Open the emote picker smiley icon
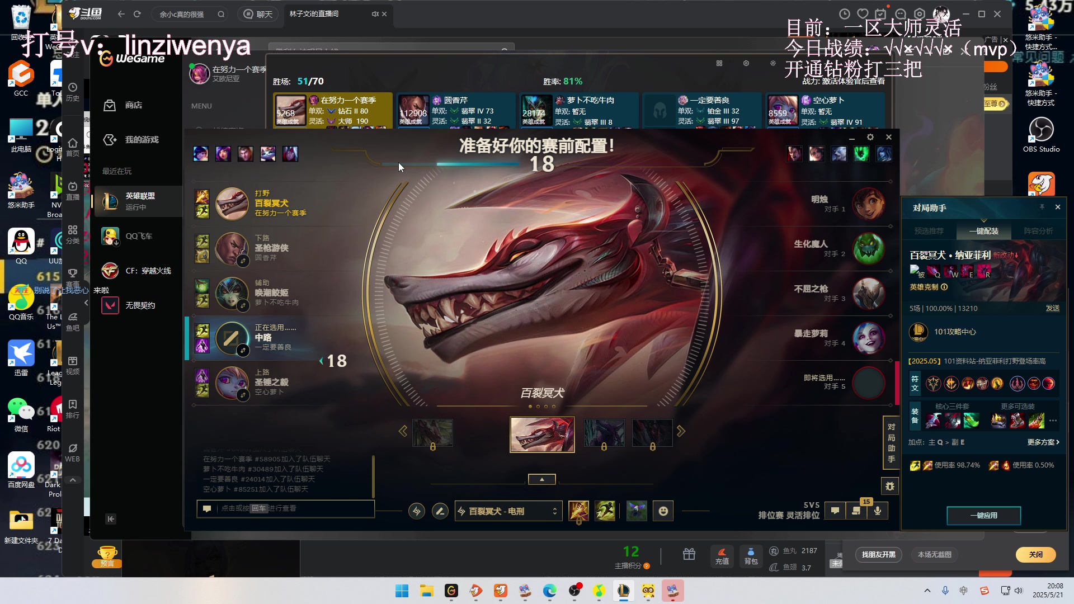 click(663, 511)
